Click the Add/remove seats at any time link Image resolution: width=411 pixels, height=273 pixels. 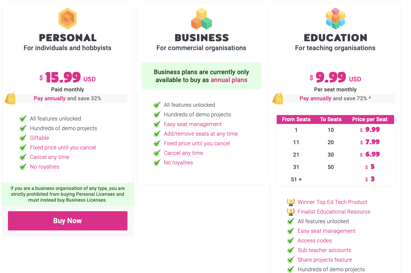pos(201,134)
